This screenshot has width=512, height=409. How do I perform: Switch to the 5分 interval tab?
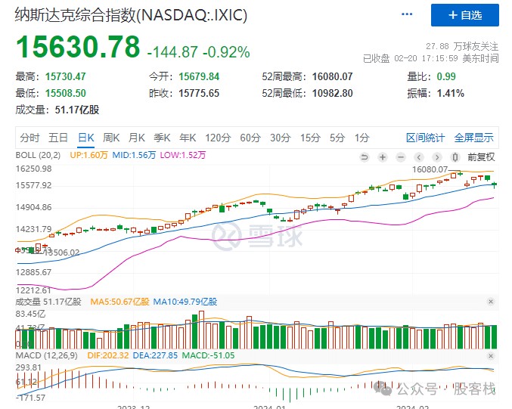point(337,138)
